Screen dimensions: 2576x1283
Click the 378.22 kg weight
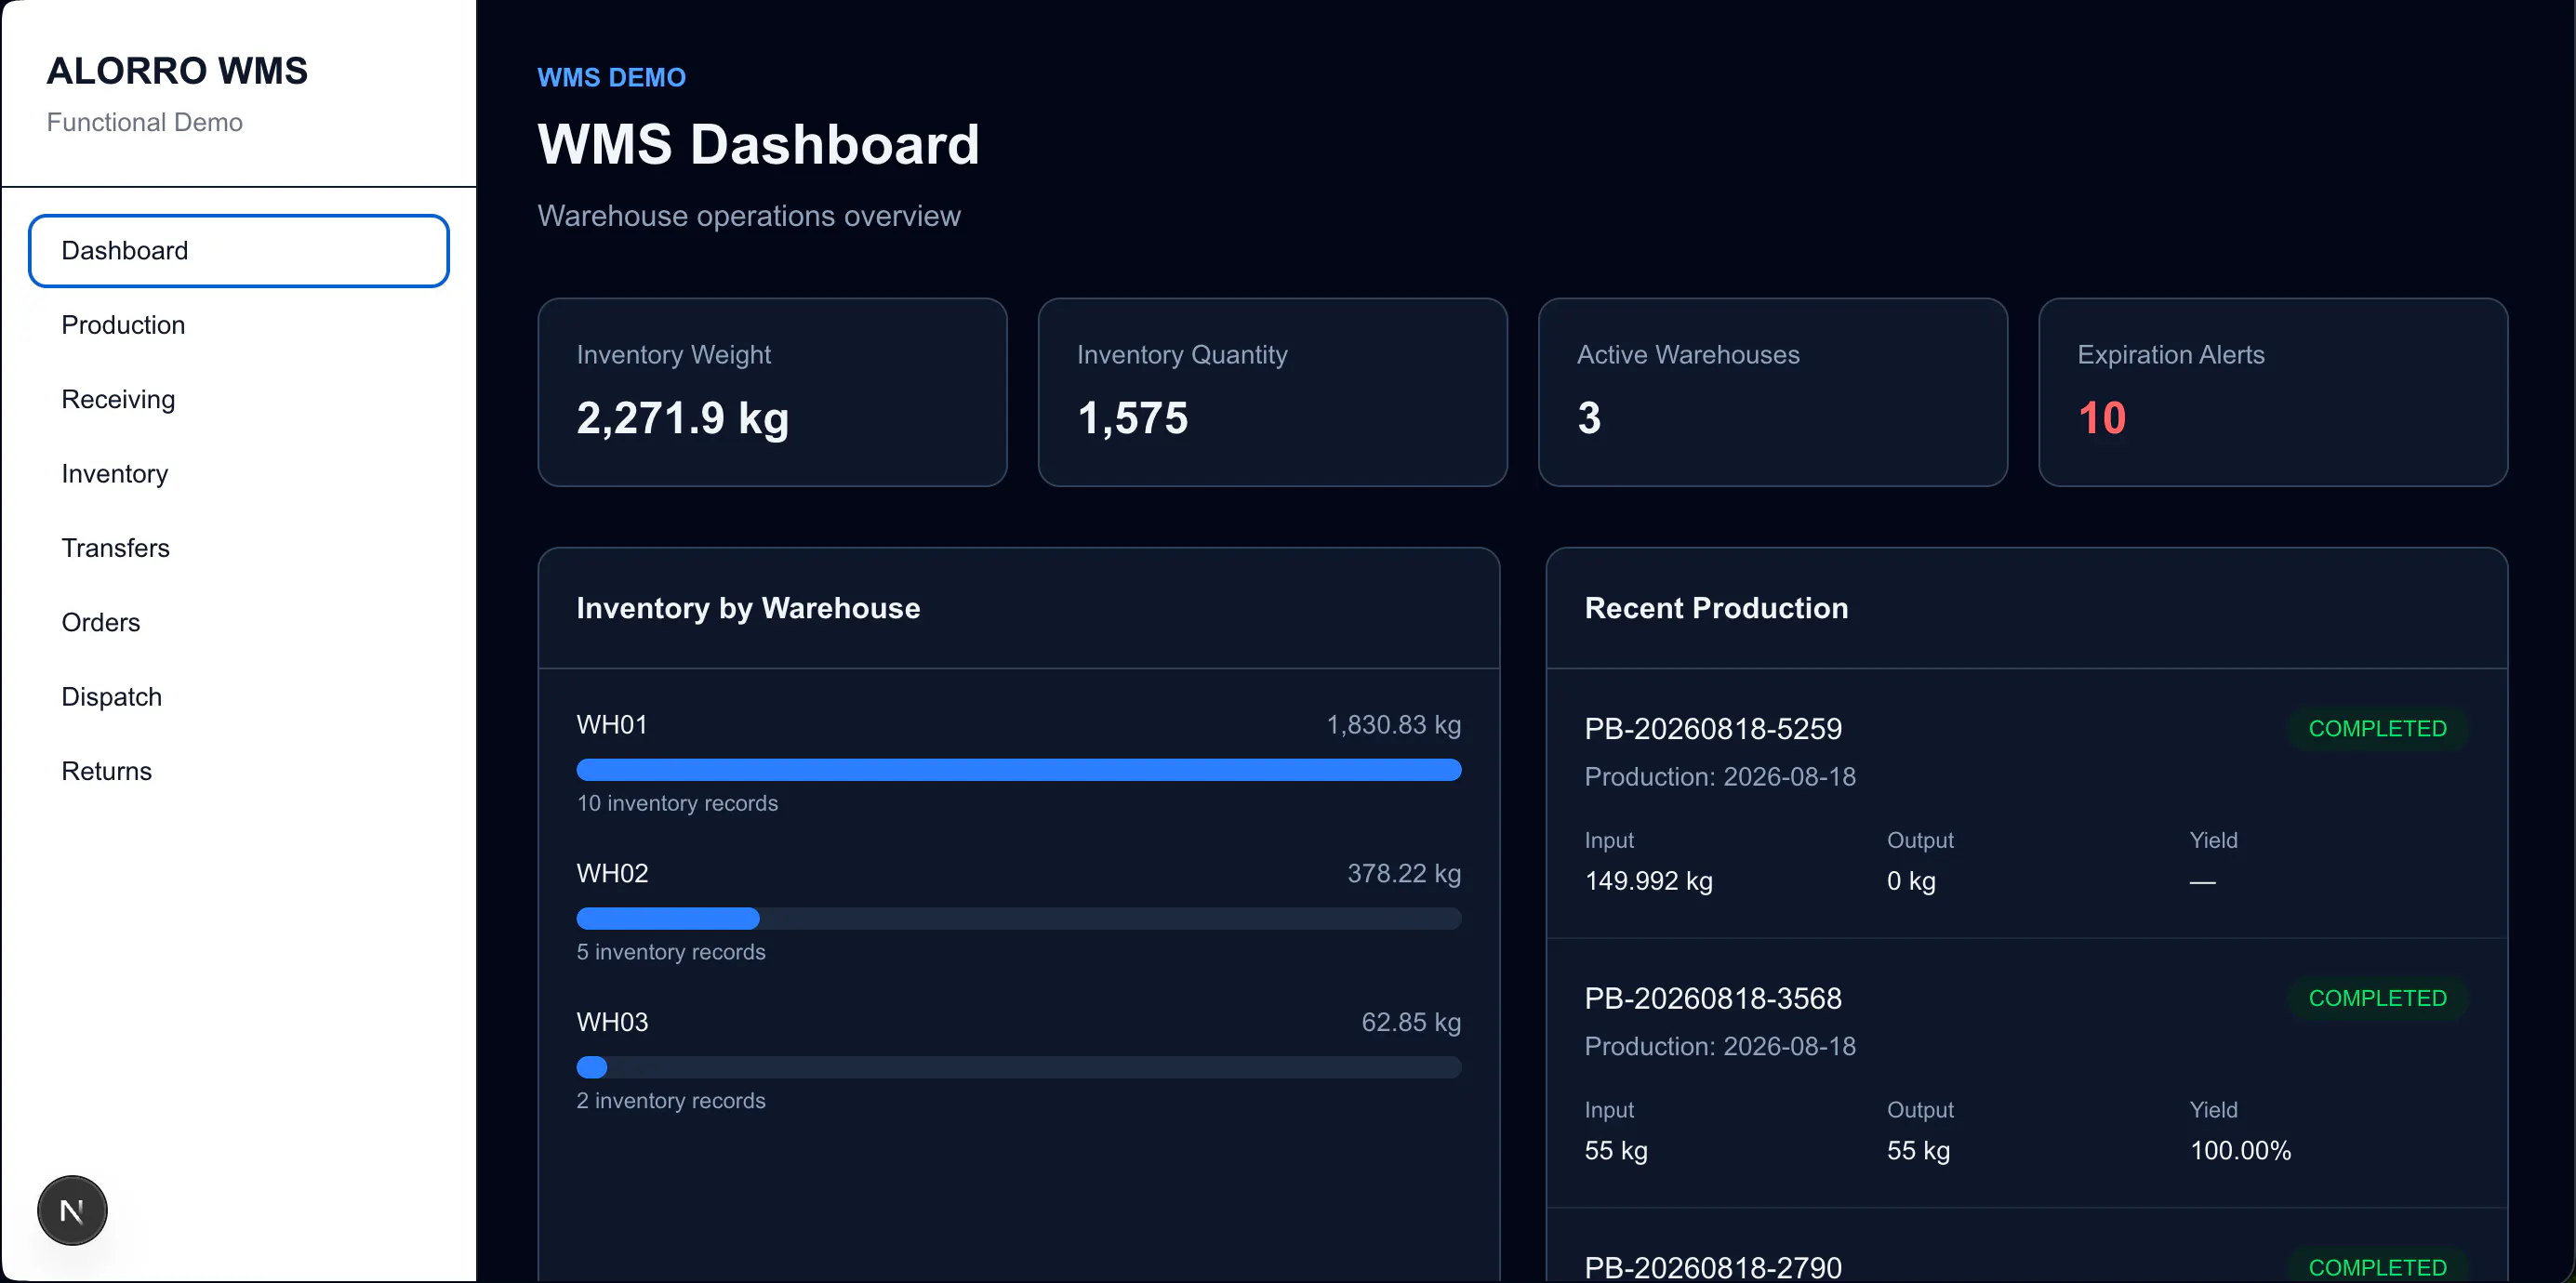(1404, 874)
